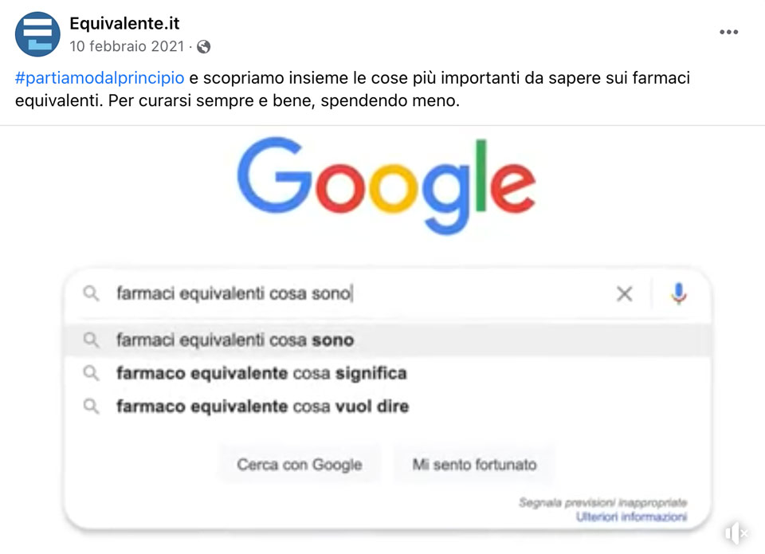Click magnifier icon beside the 'cosa vuol dire' suggestion
The image size is (765, 554).
92,407
